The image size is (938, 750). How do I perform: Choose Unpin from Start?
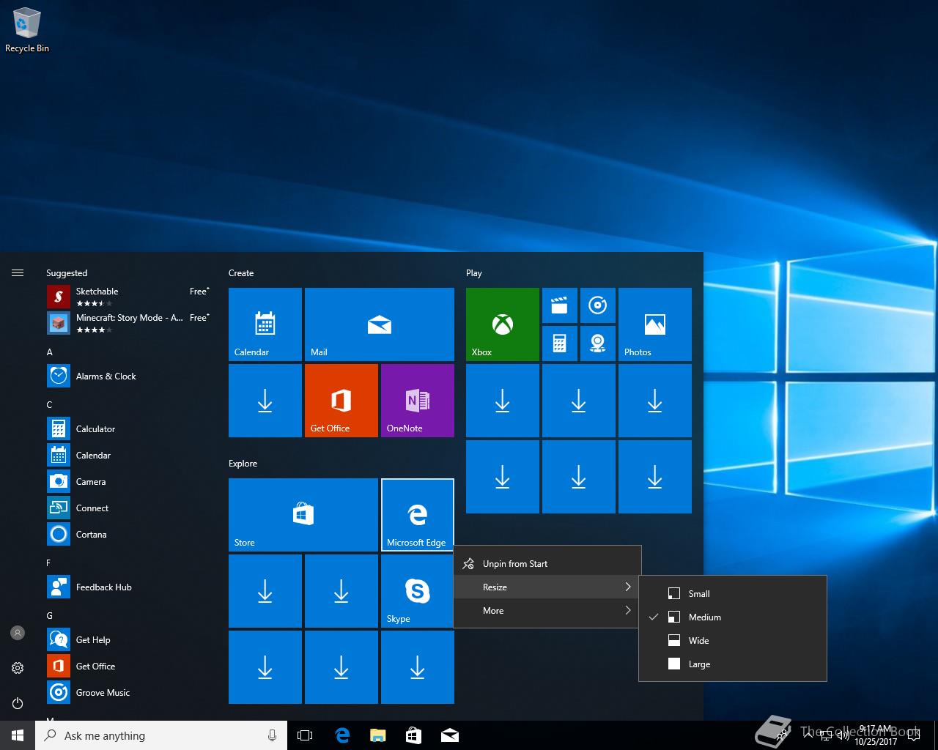click(547, 564)
